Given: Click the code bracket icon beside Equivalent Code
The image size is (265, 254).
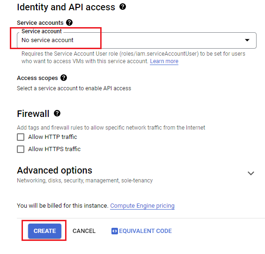Looking at the screenshot, I should click(115, 231).
